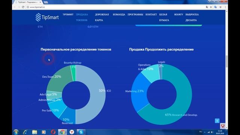Click the red shield badge icon
Image resolution: width=240 pixels, height=135 pixels.
pyautogui.click(x=223, y=126)
